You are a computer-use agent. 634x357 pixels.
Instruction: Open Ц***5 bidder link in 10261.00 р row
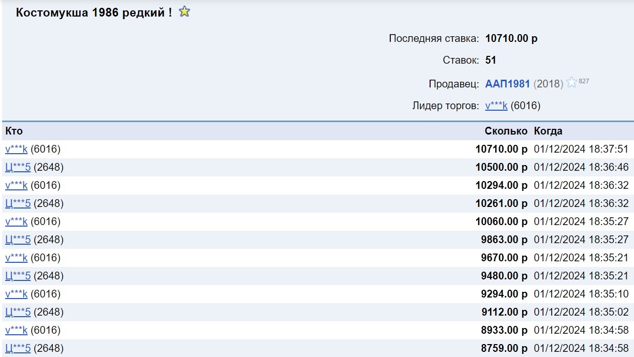(18, 204)
